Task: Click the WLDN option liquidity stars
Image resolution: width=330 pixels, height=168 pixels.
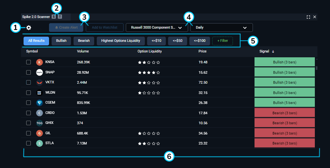Action: (149, 93)
